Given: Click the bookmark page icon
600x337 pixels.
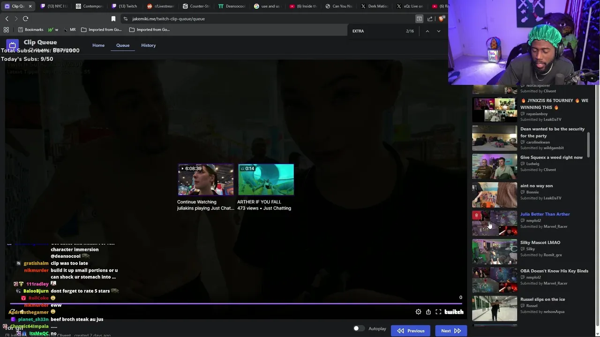Looking at the screenshot, I should pos(113,19).
